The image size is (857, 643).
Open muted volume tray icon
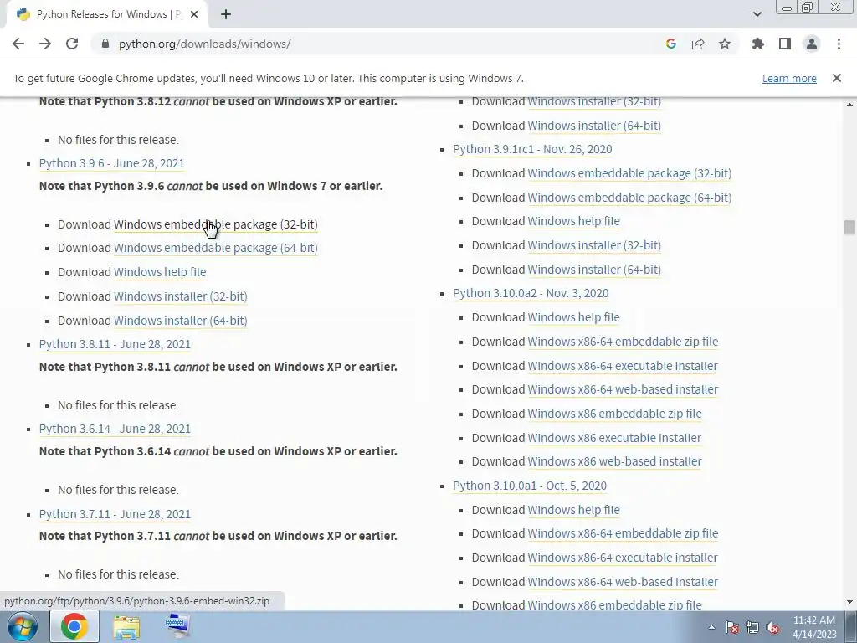tap(772, 627)
